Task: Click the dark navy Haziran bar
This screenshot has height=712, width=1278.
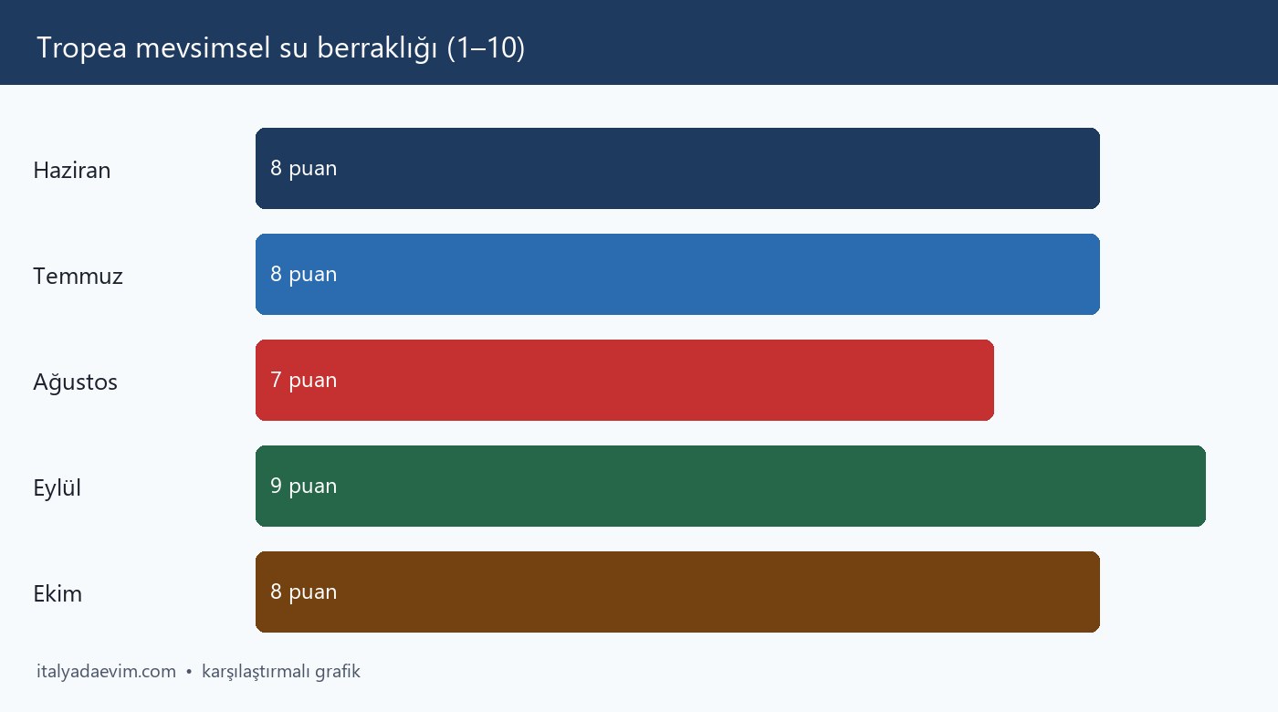Action: 677,169
